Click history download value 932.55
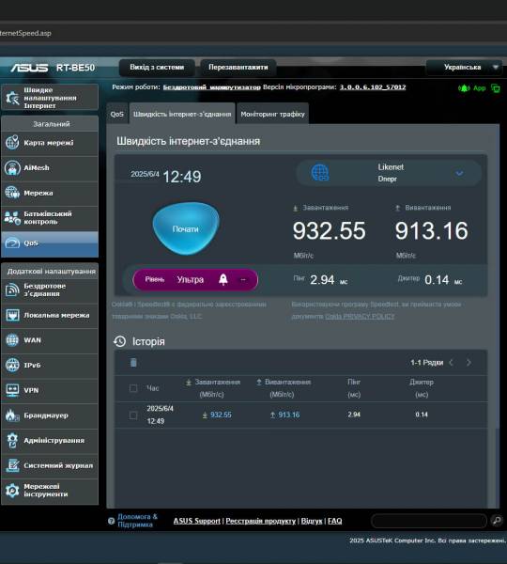Screen dimensions: 507x564 (221, 415)
